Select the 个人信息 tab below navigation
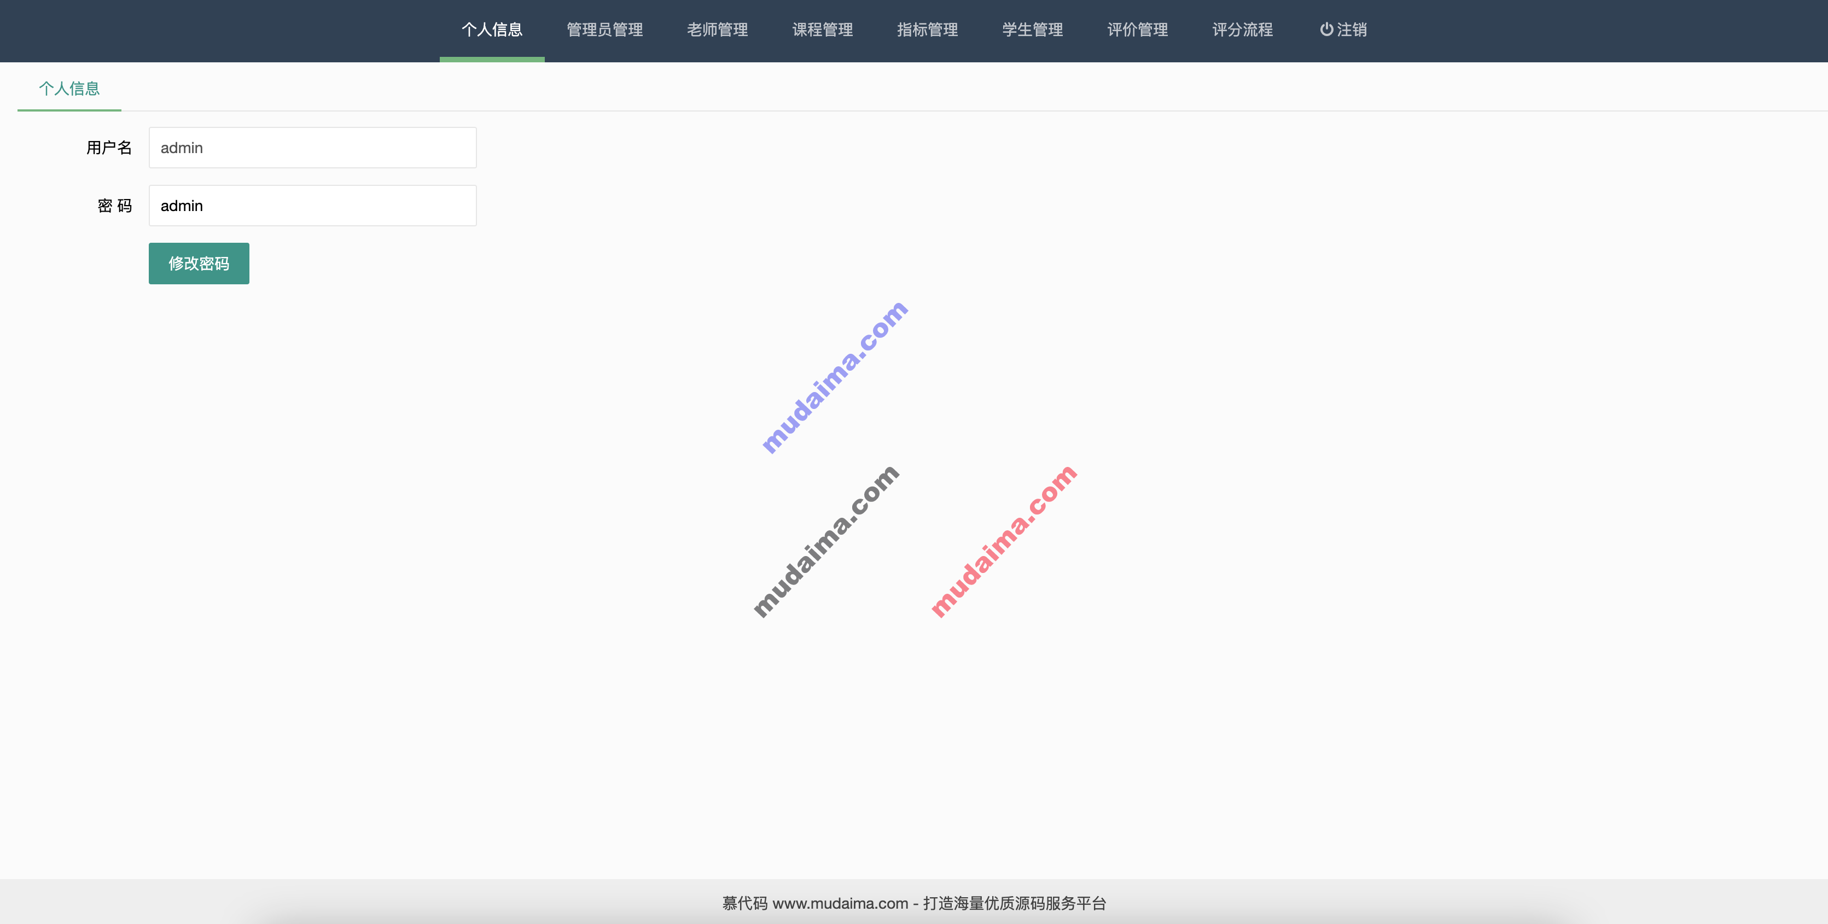The image size is (1828, 924). [x=69, y=89]
